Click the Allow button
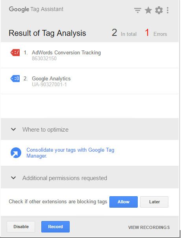The width and height of the screenshot is (181, 238). tap(124, 202)
